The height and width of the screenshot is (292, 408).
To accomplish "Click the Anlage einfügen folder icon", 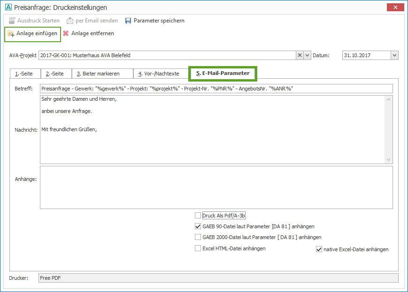I will pyautogui.click(x=11, y=34).
